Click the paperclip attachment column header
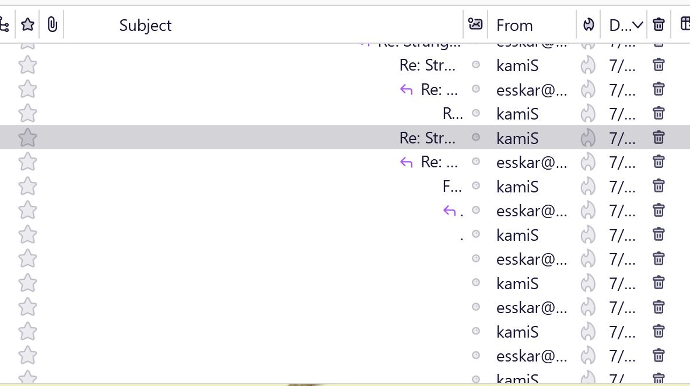 pyautogui.click(x=52, y=24)
